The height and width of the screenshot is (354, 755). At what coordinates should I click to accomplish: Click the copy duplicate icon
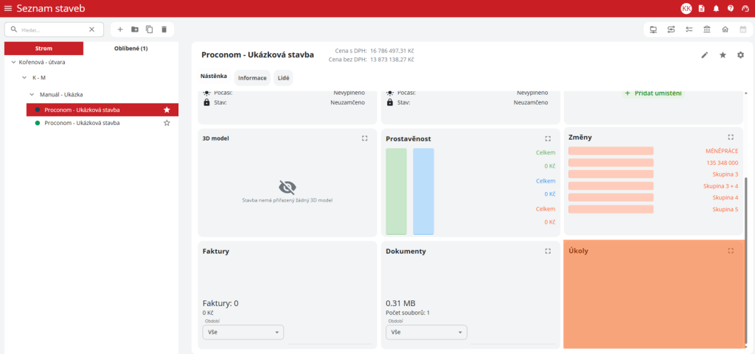149,29
